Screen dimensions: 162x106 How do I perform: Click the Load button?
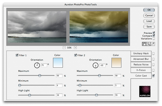[149, 21]
